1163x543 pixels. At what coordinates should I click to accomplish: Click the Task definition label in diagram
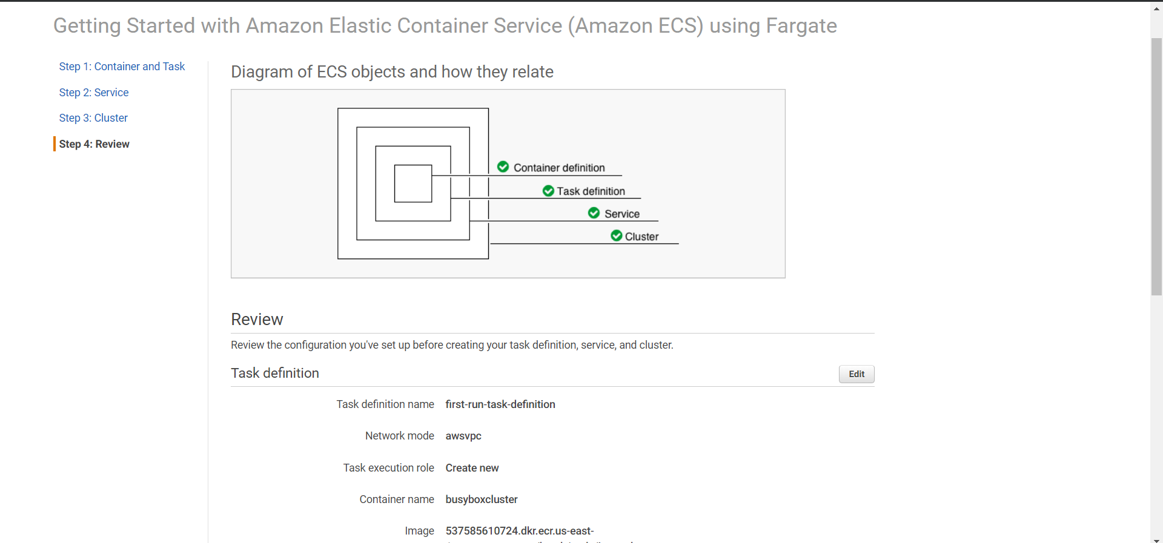coord(591,191)
